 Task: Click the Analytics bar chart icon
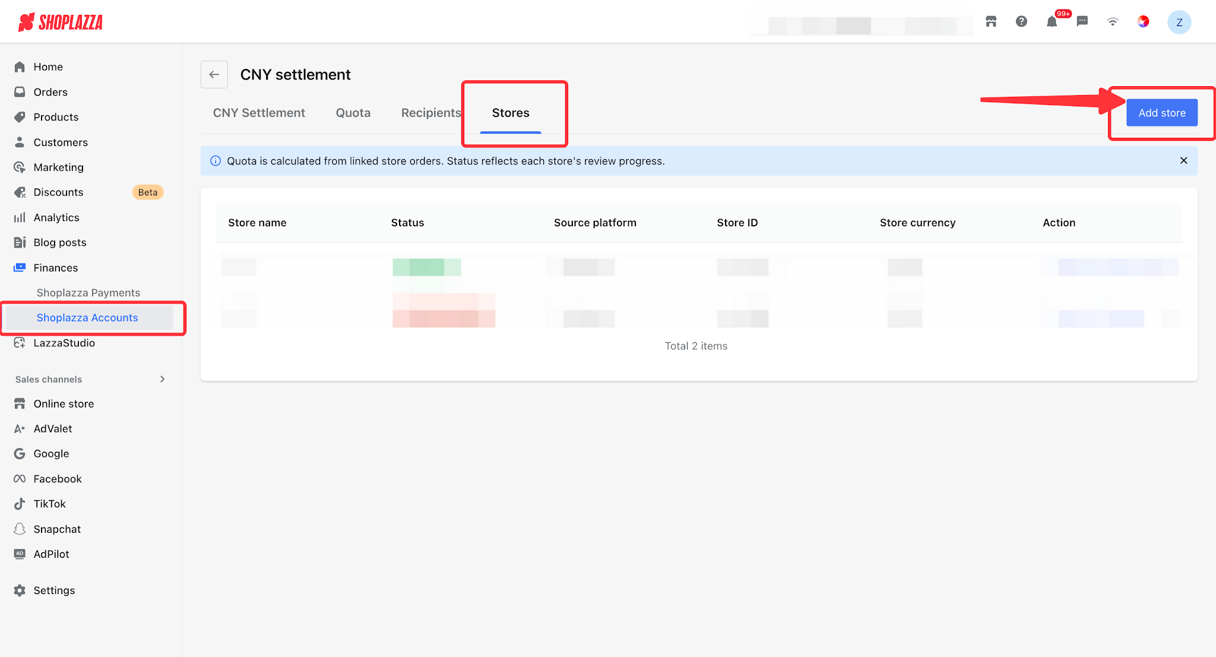tap(20, 217)
